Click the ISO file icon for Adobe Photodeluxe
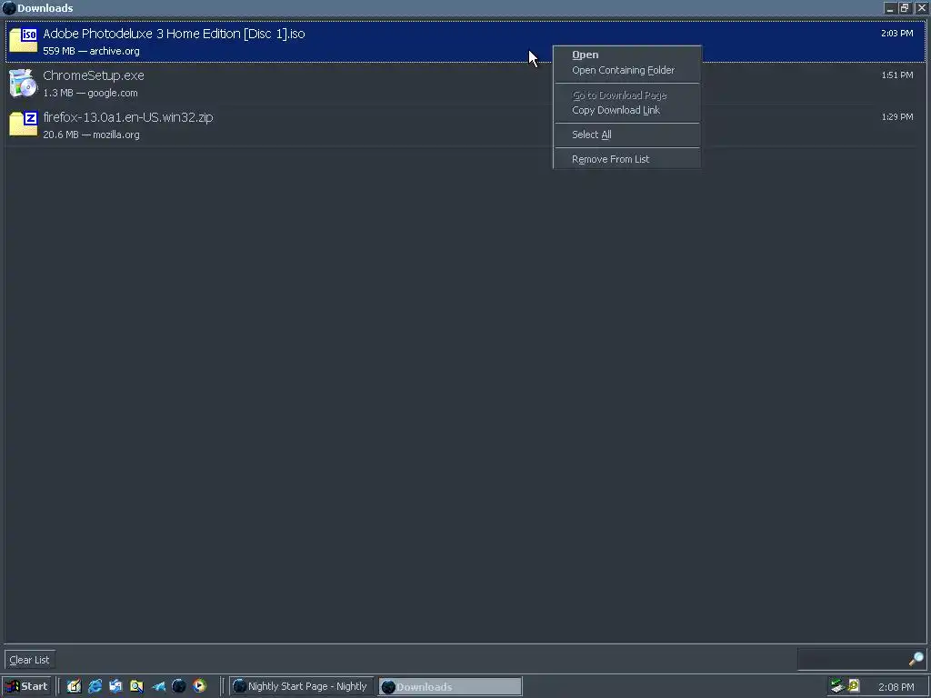Viewport: 931px width, 698px height. pyautogui.click(x=23, y=40)
